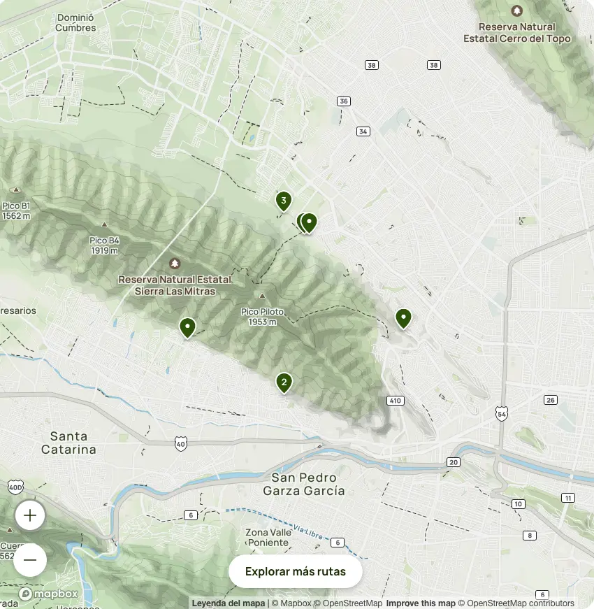
Task: Open the Leyenda del mapa link
Action: click(229, 603)
